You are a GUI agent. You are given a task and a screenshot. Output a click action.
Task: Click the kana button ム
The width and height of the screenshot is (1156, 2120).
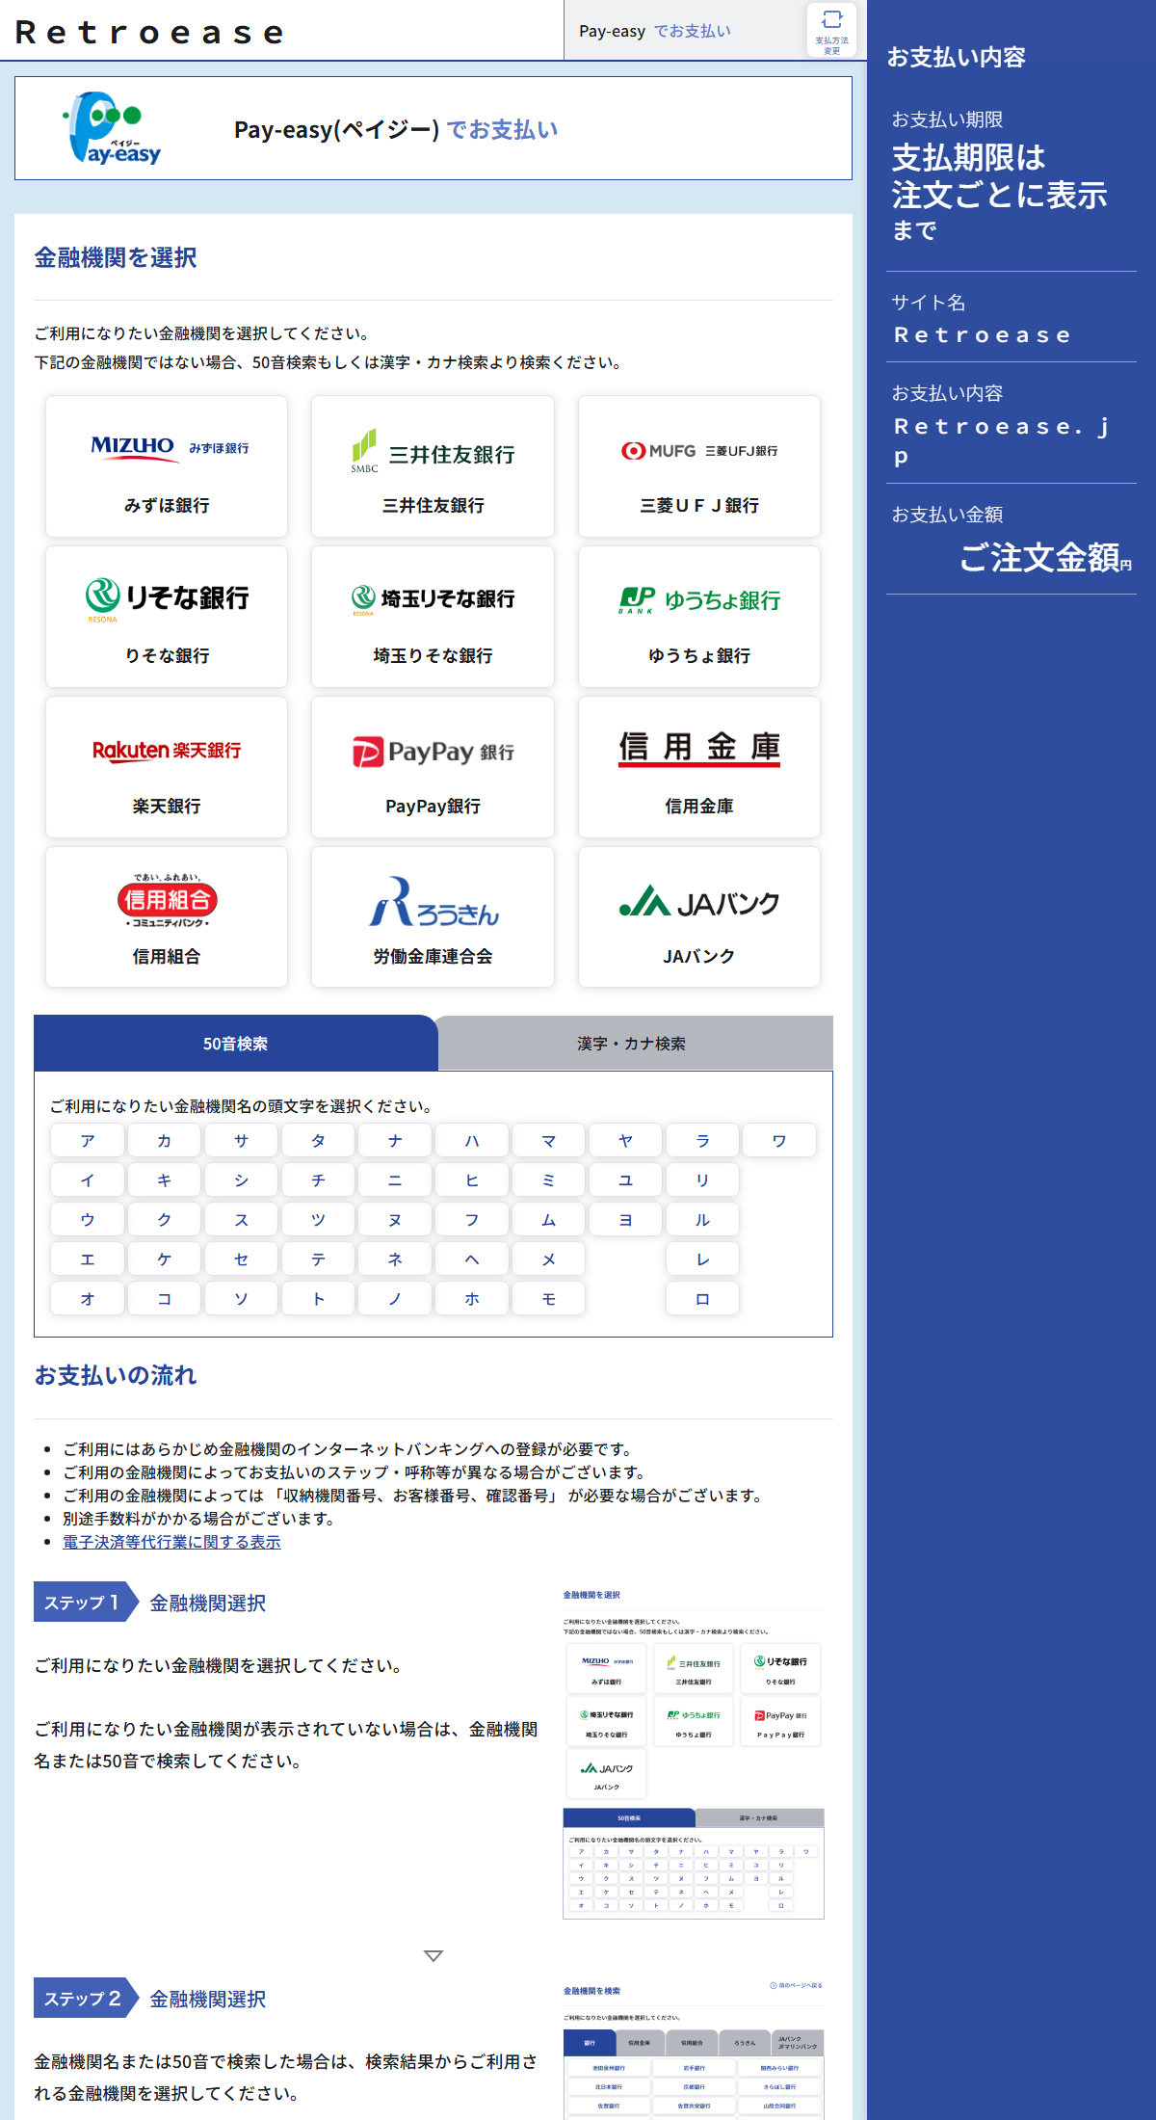tap(549, 1219)
